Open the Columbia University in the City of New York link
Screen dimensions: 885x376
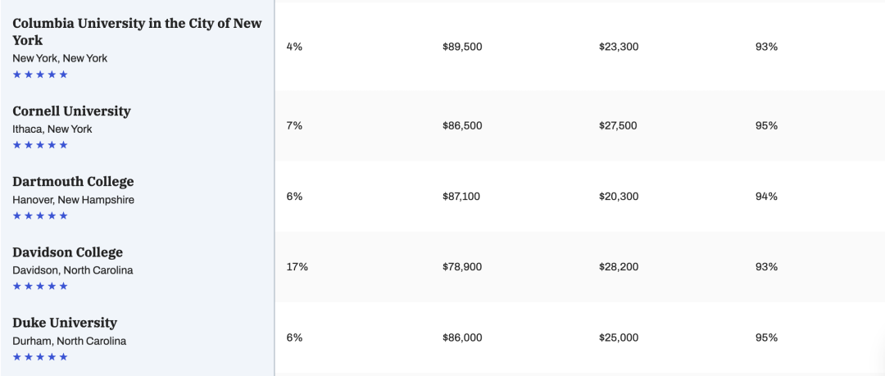137,32
